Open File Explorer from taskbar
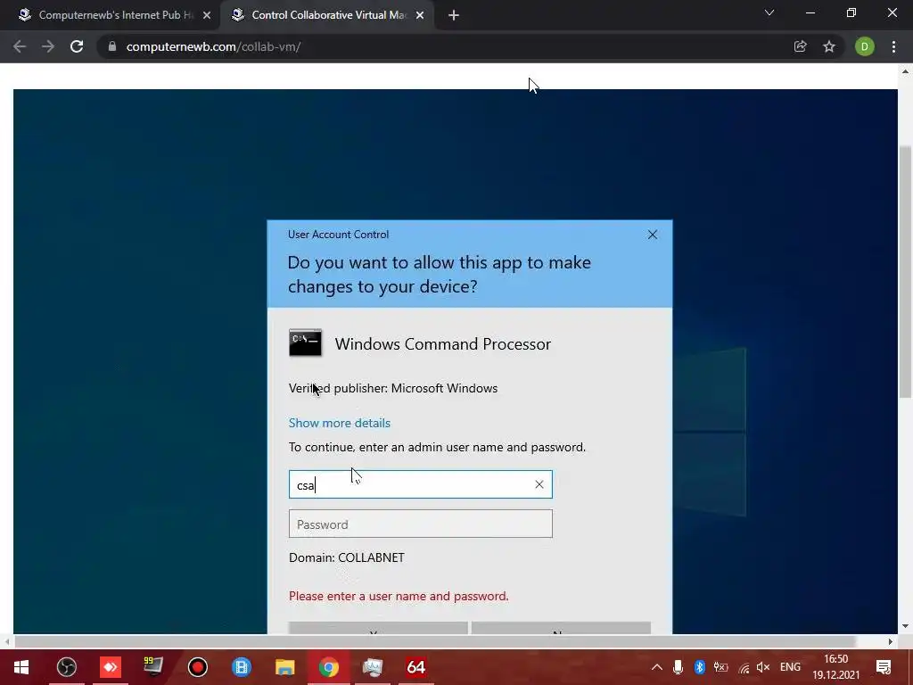Image resolution: width=913 pixels, height=685 pixels. [284, 667]
